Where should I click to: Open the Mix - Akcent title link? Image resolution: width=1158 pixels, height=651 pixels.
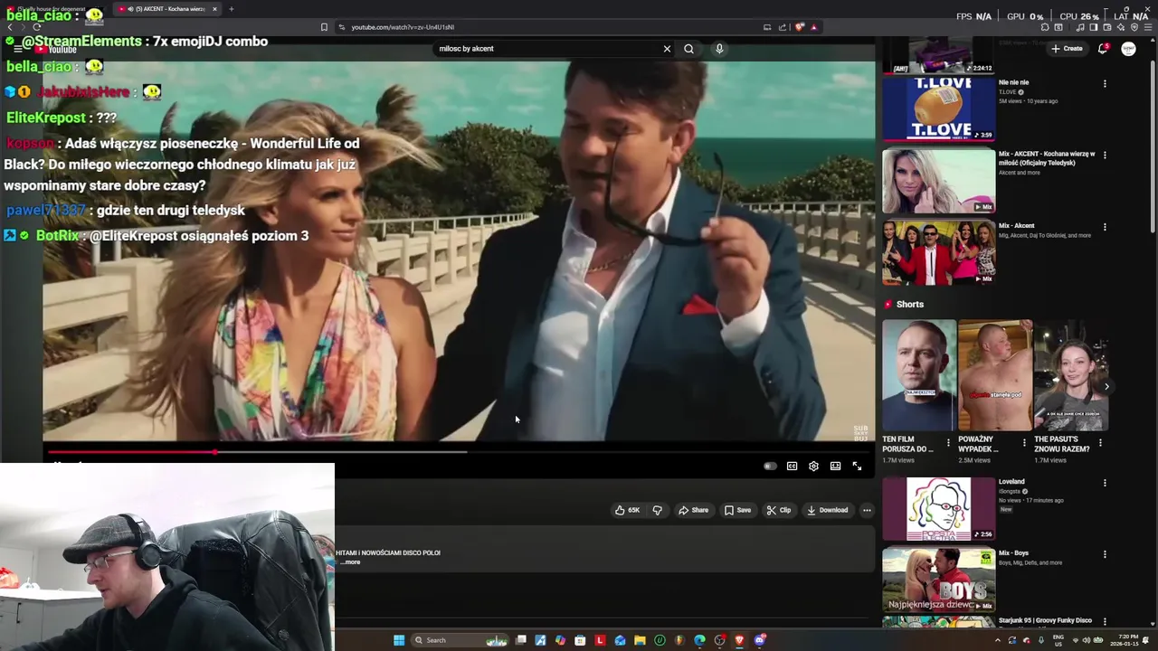tap(1016, 226)
